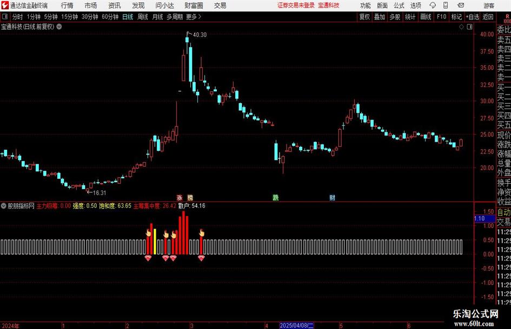Click the 功能 menu item
The width and height of the screenshot is (511, 329).
(366, 5)
